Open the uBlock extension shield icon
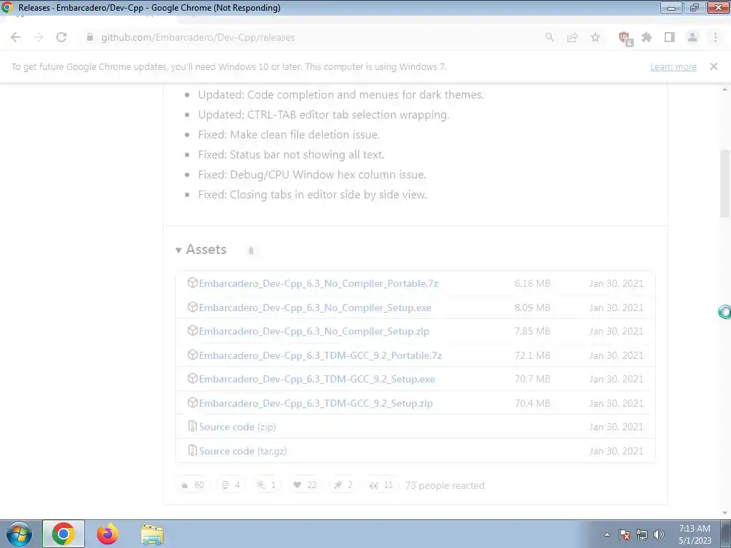Image resolution: width=731 pixels, height=548 pixels. coord(625,39)
